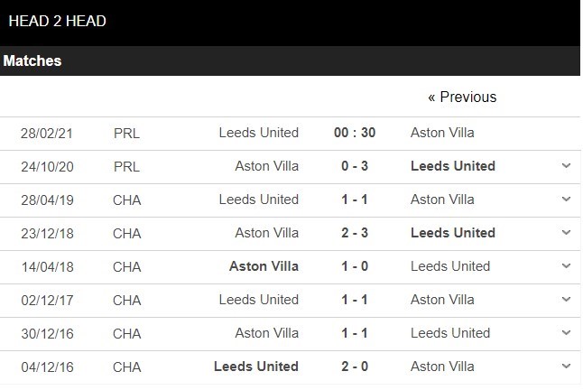Expand the 28/04/19 match row chevron
Image resolution: width=583 pixels, height=390 pixels.
(566, 200)
